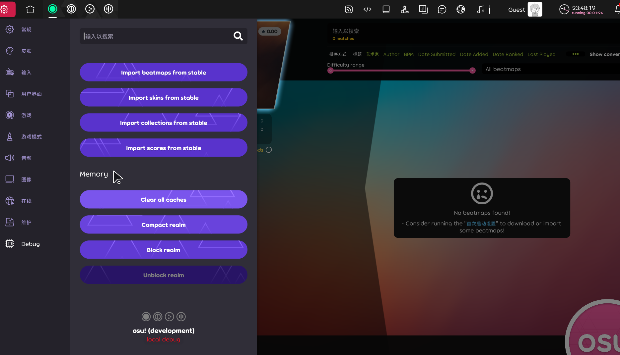This screenshot has width=620, height=355.
Task: Open the social globe icon
Action: point(461,9)
